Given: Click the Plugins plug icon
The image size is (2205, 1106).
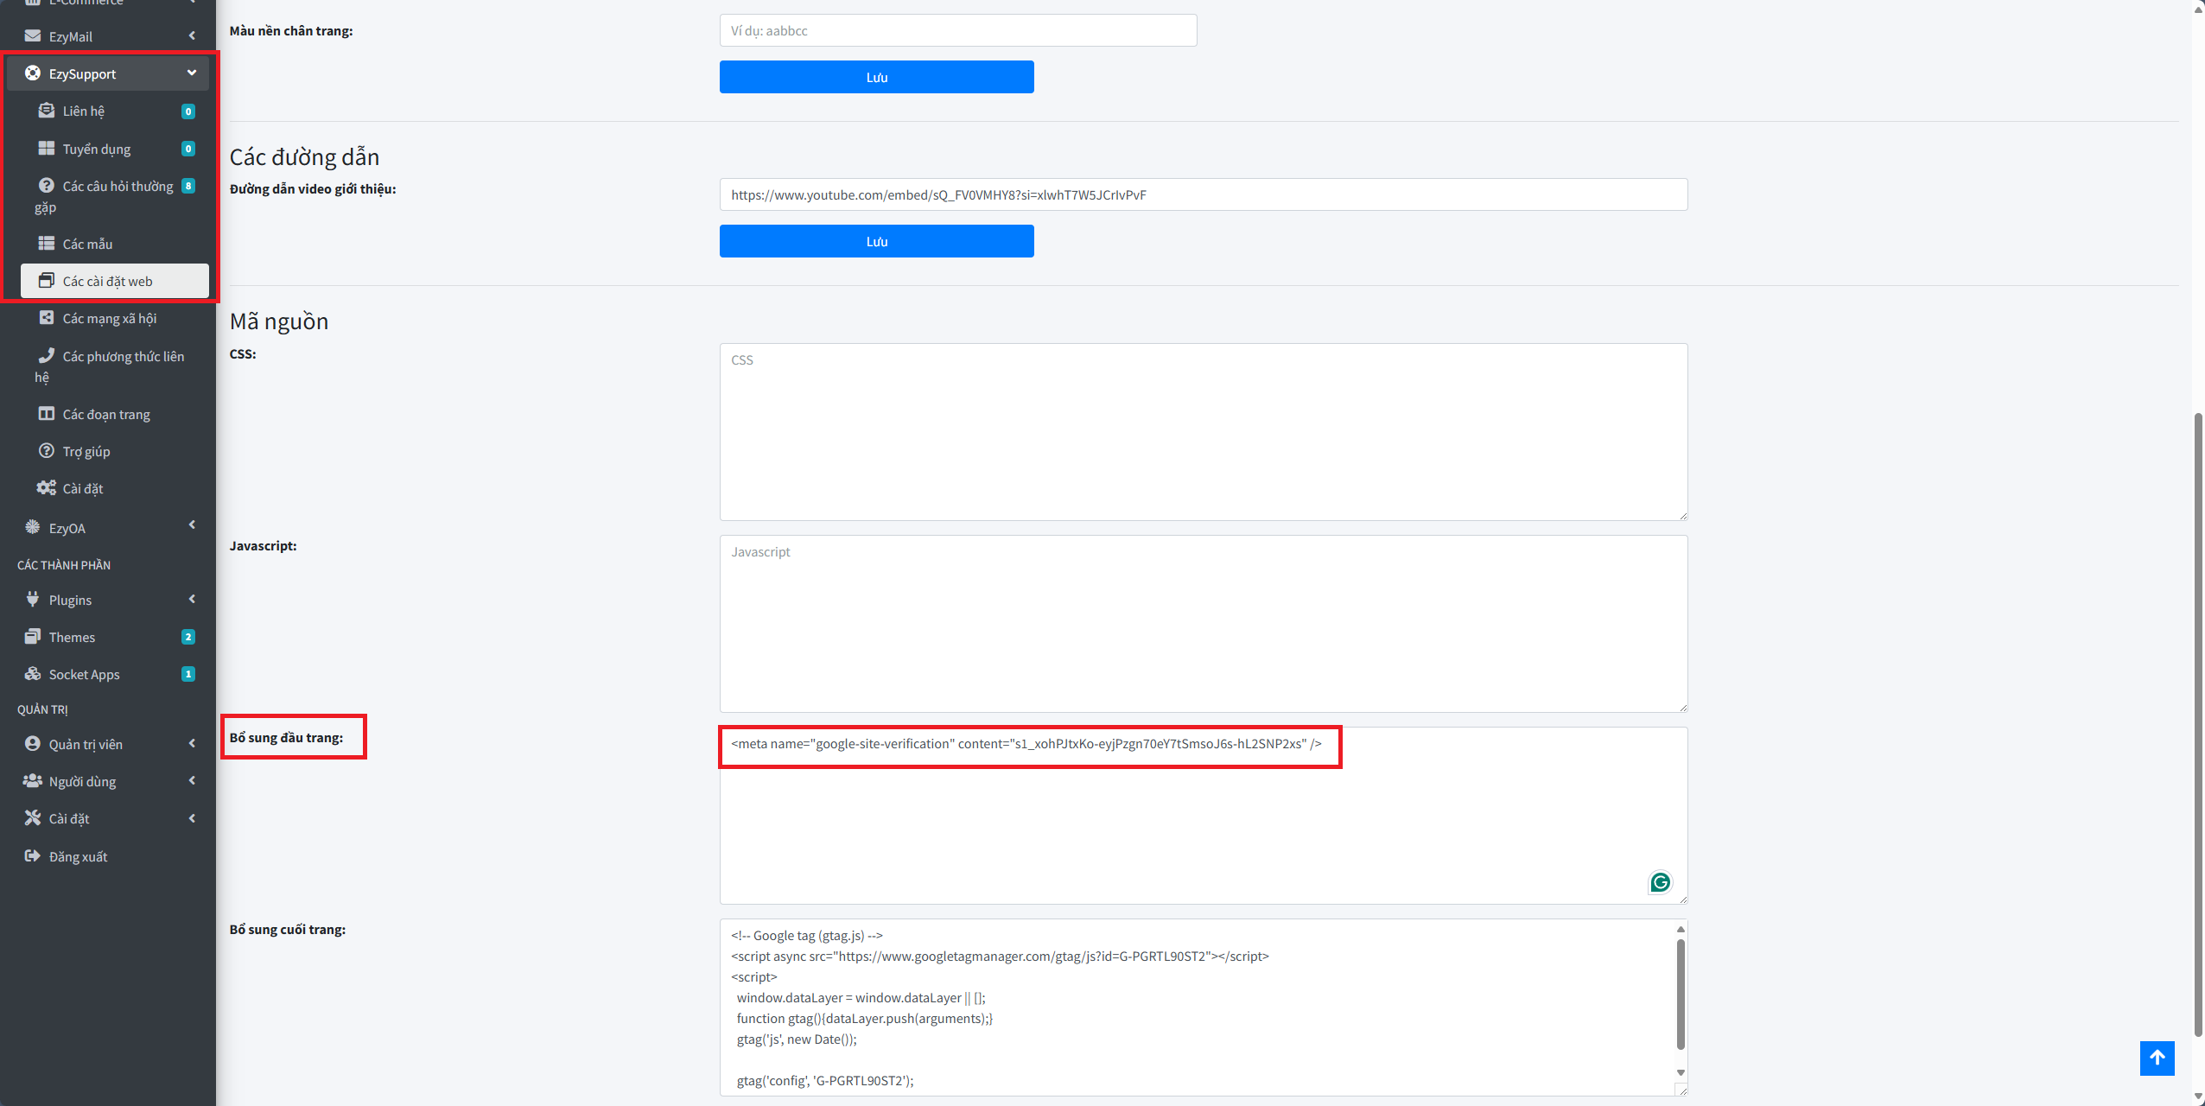Looking at the screenshot, I should click(x=33, y=600).
